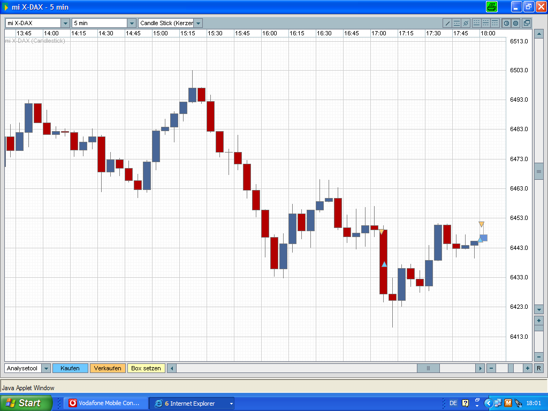Select the trend line drawing tool
The height and width of the screenshot is (411, 548).
coord(447,24)
